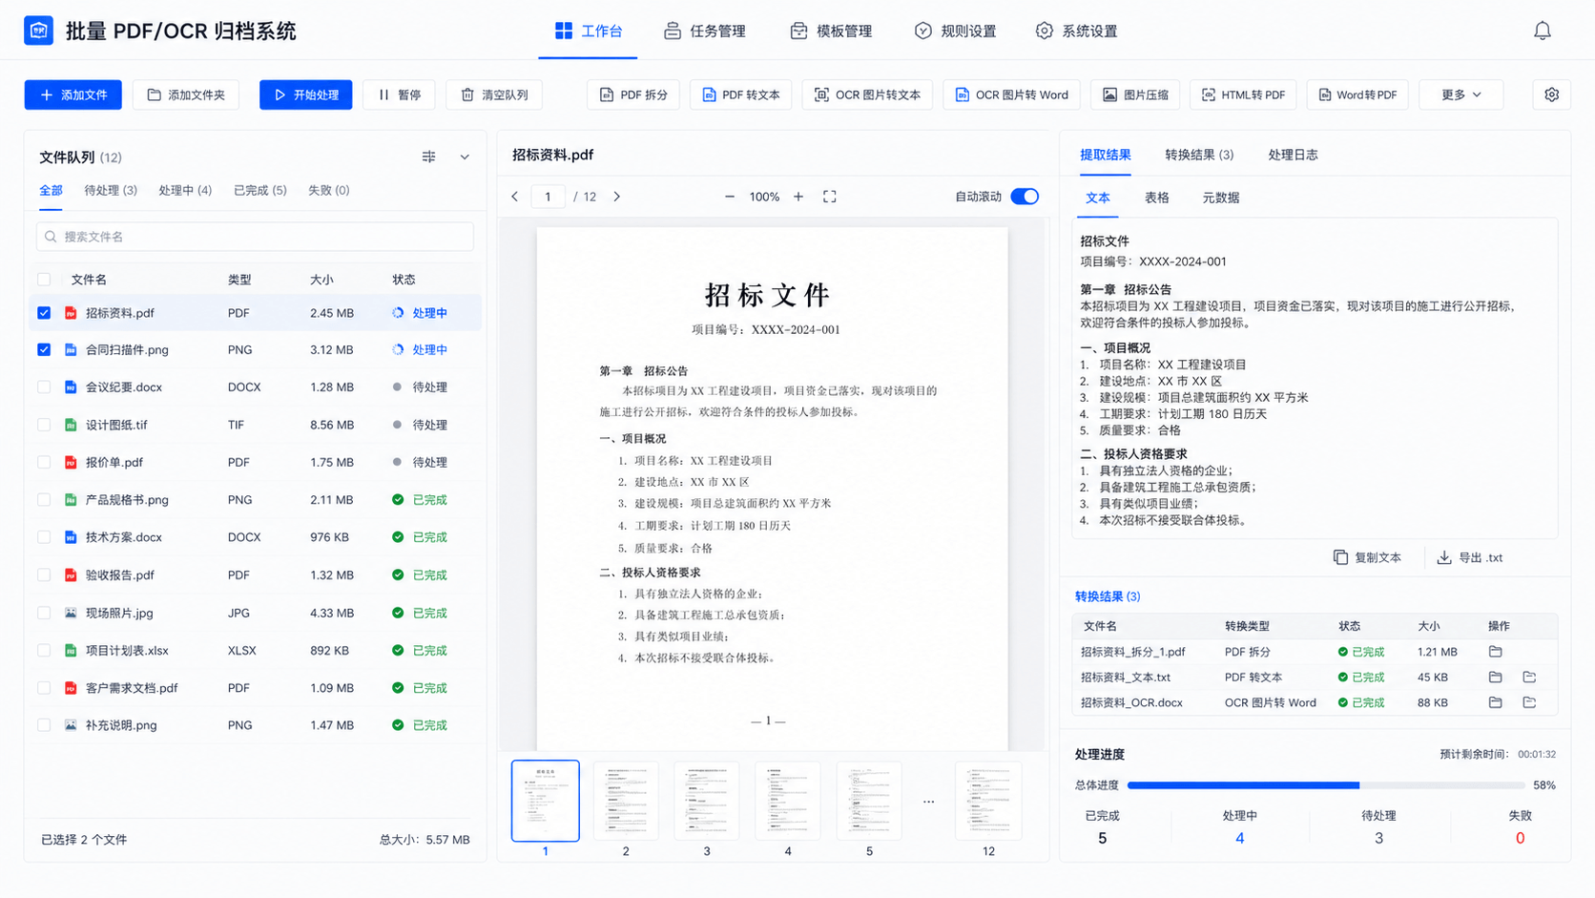Zoom in with plus icon

pos(798,197)
